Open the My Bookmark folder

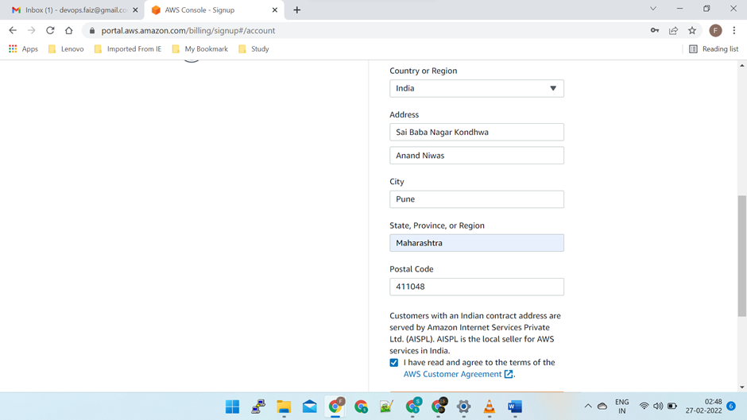click(x=200, y=49)
